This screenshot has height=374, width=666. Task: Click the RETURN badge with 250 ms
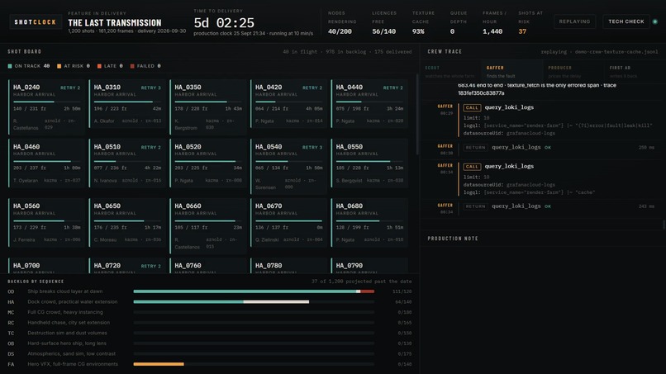pos(475,147)
